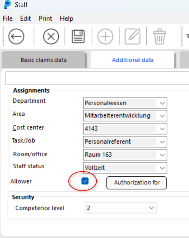Click the add new plus circle icon

[105, 36]
